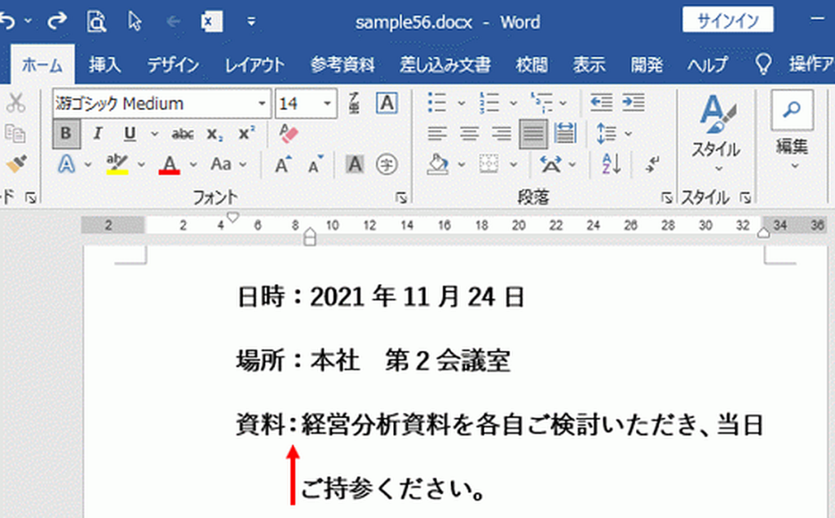Toggle superscript formatting
The width and height of the screenshot is (835, 518).
pyautogui.click(x=245, y=133)
